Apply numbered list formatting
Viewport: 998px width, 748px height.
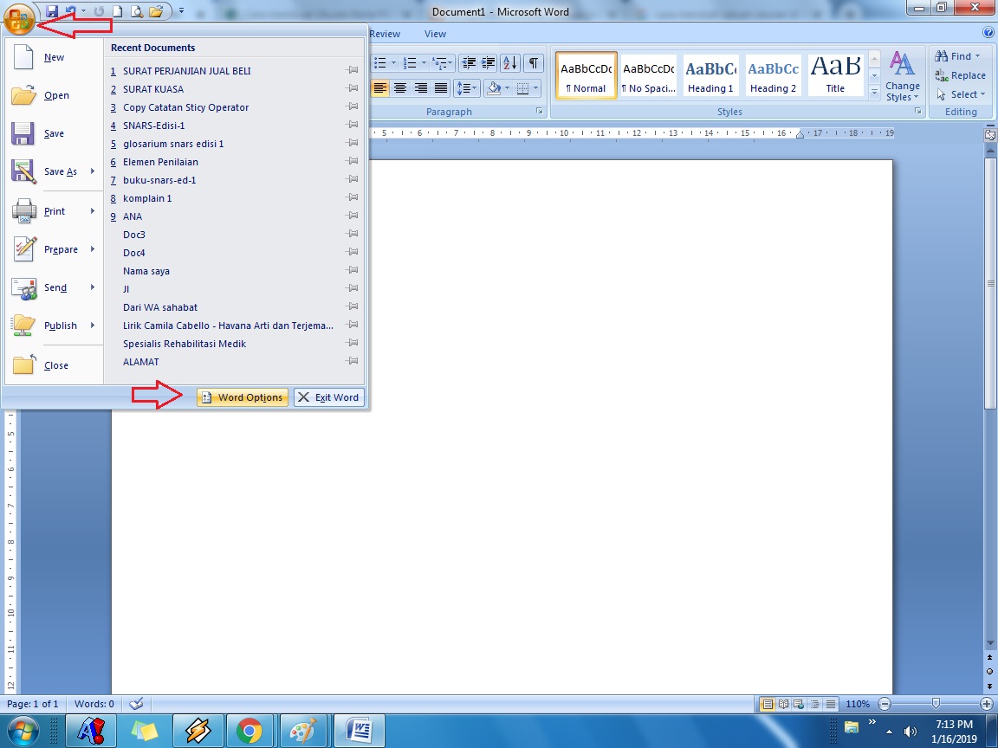pyautogui.click(x=411, y=63)
